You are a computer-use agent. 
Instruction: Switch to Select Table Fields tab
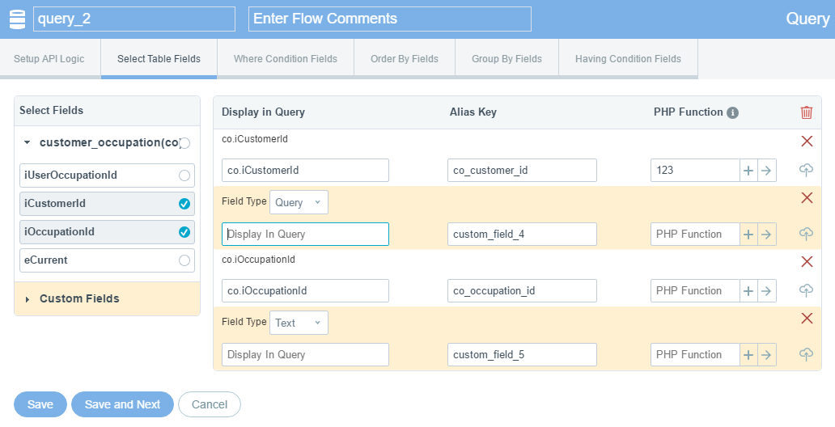point(159,58)
